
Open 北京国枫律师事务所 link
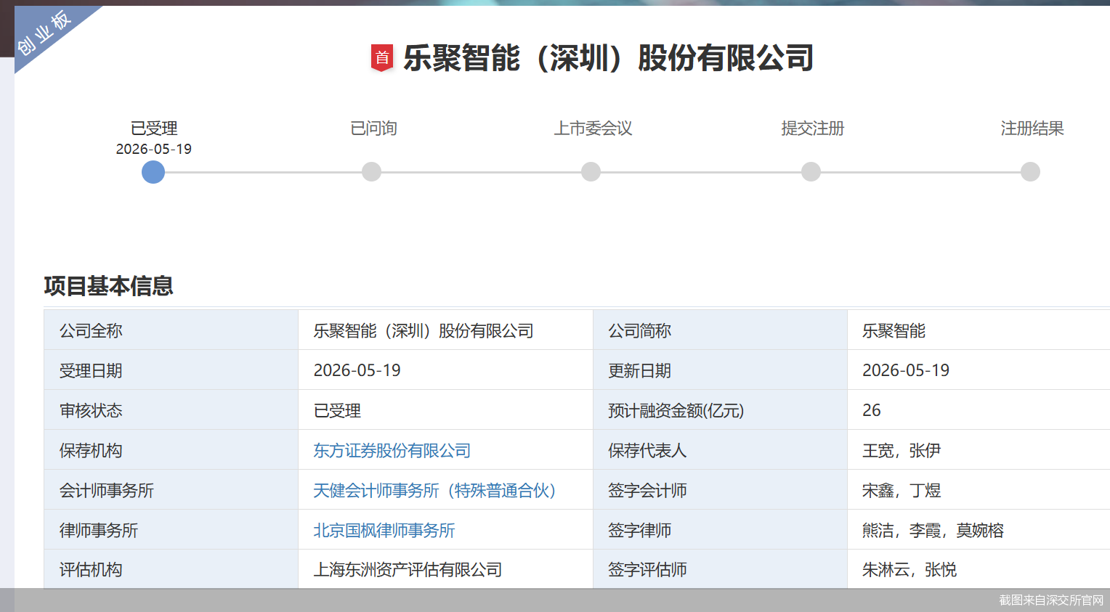click(384, 531)
